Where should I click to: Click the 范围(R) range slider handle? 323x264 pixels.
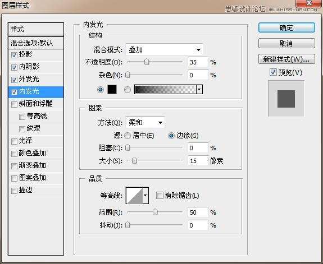(155, 212)
